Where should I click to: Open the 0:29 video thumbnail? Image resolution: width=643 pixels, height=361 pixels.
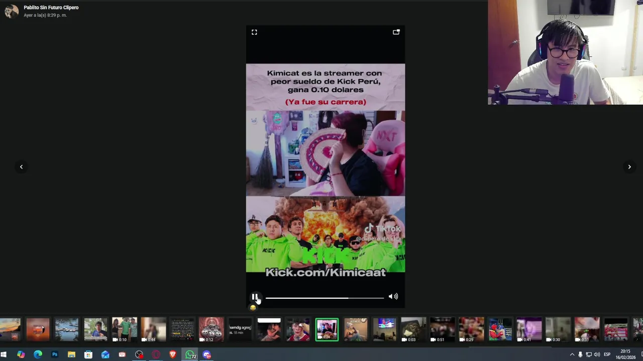[471, 329]
